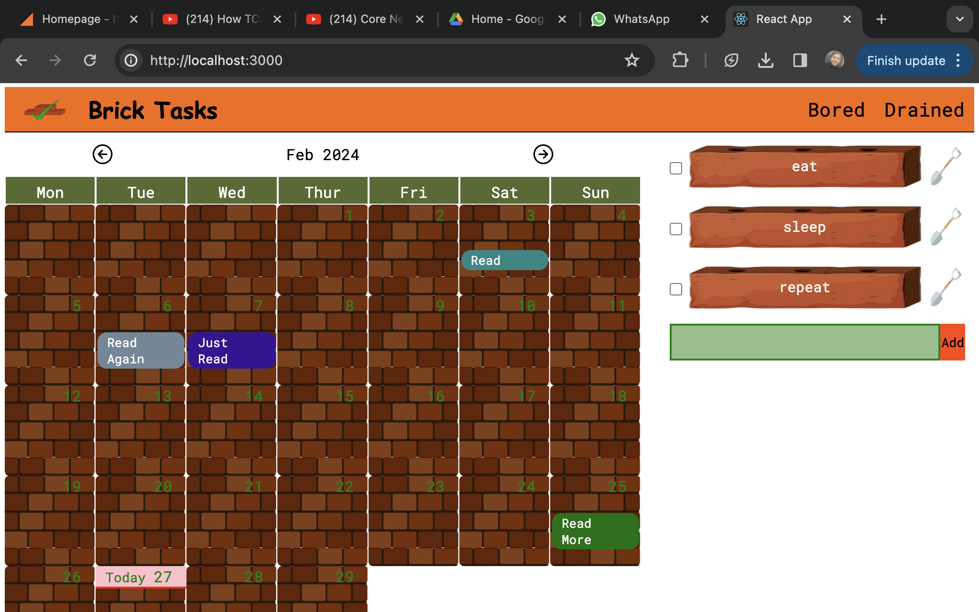Check the sleep task checkbox
The width and height of the screenshot is (979, 612).
point(676,229)
